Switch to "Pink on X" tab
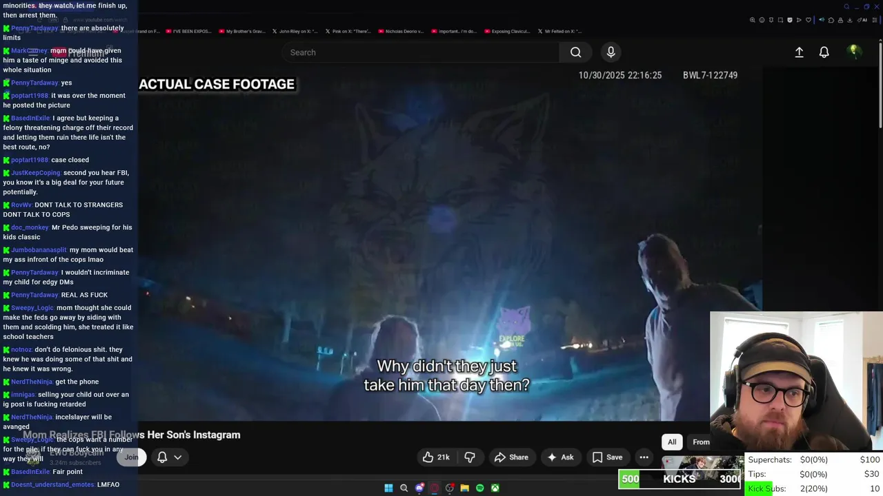 [348, 31]
